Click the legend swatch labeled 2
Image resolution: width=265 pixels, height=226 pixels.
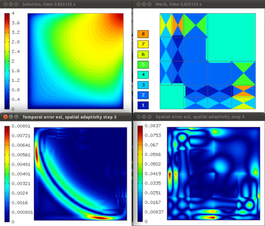click(143, 95)
